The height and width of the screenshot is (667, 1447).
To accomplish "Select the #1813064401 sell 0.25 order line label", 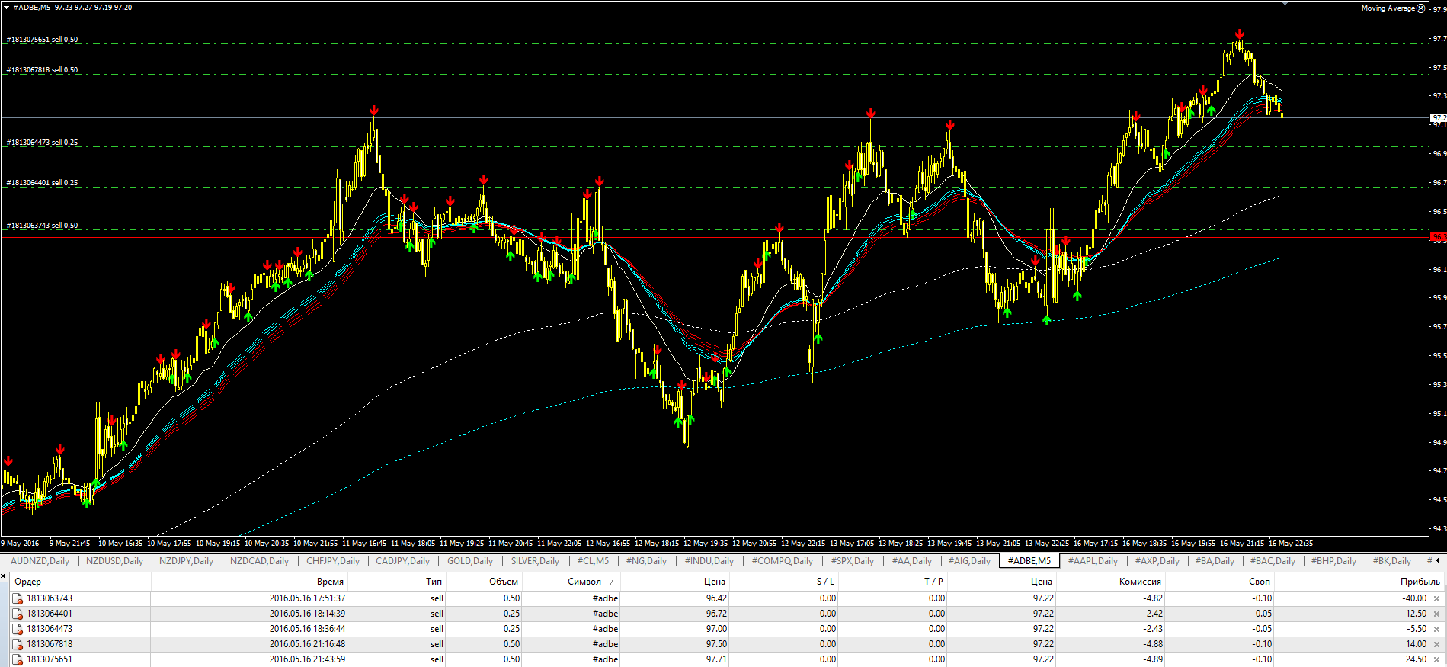I will click(42, 183).
